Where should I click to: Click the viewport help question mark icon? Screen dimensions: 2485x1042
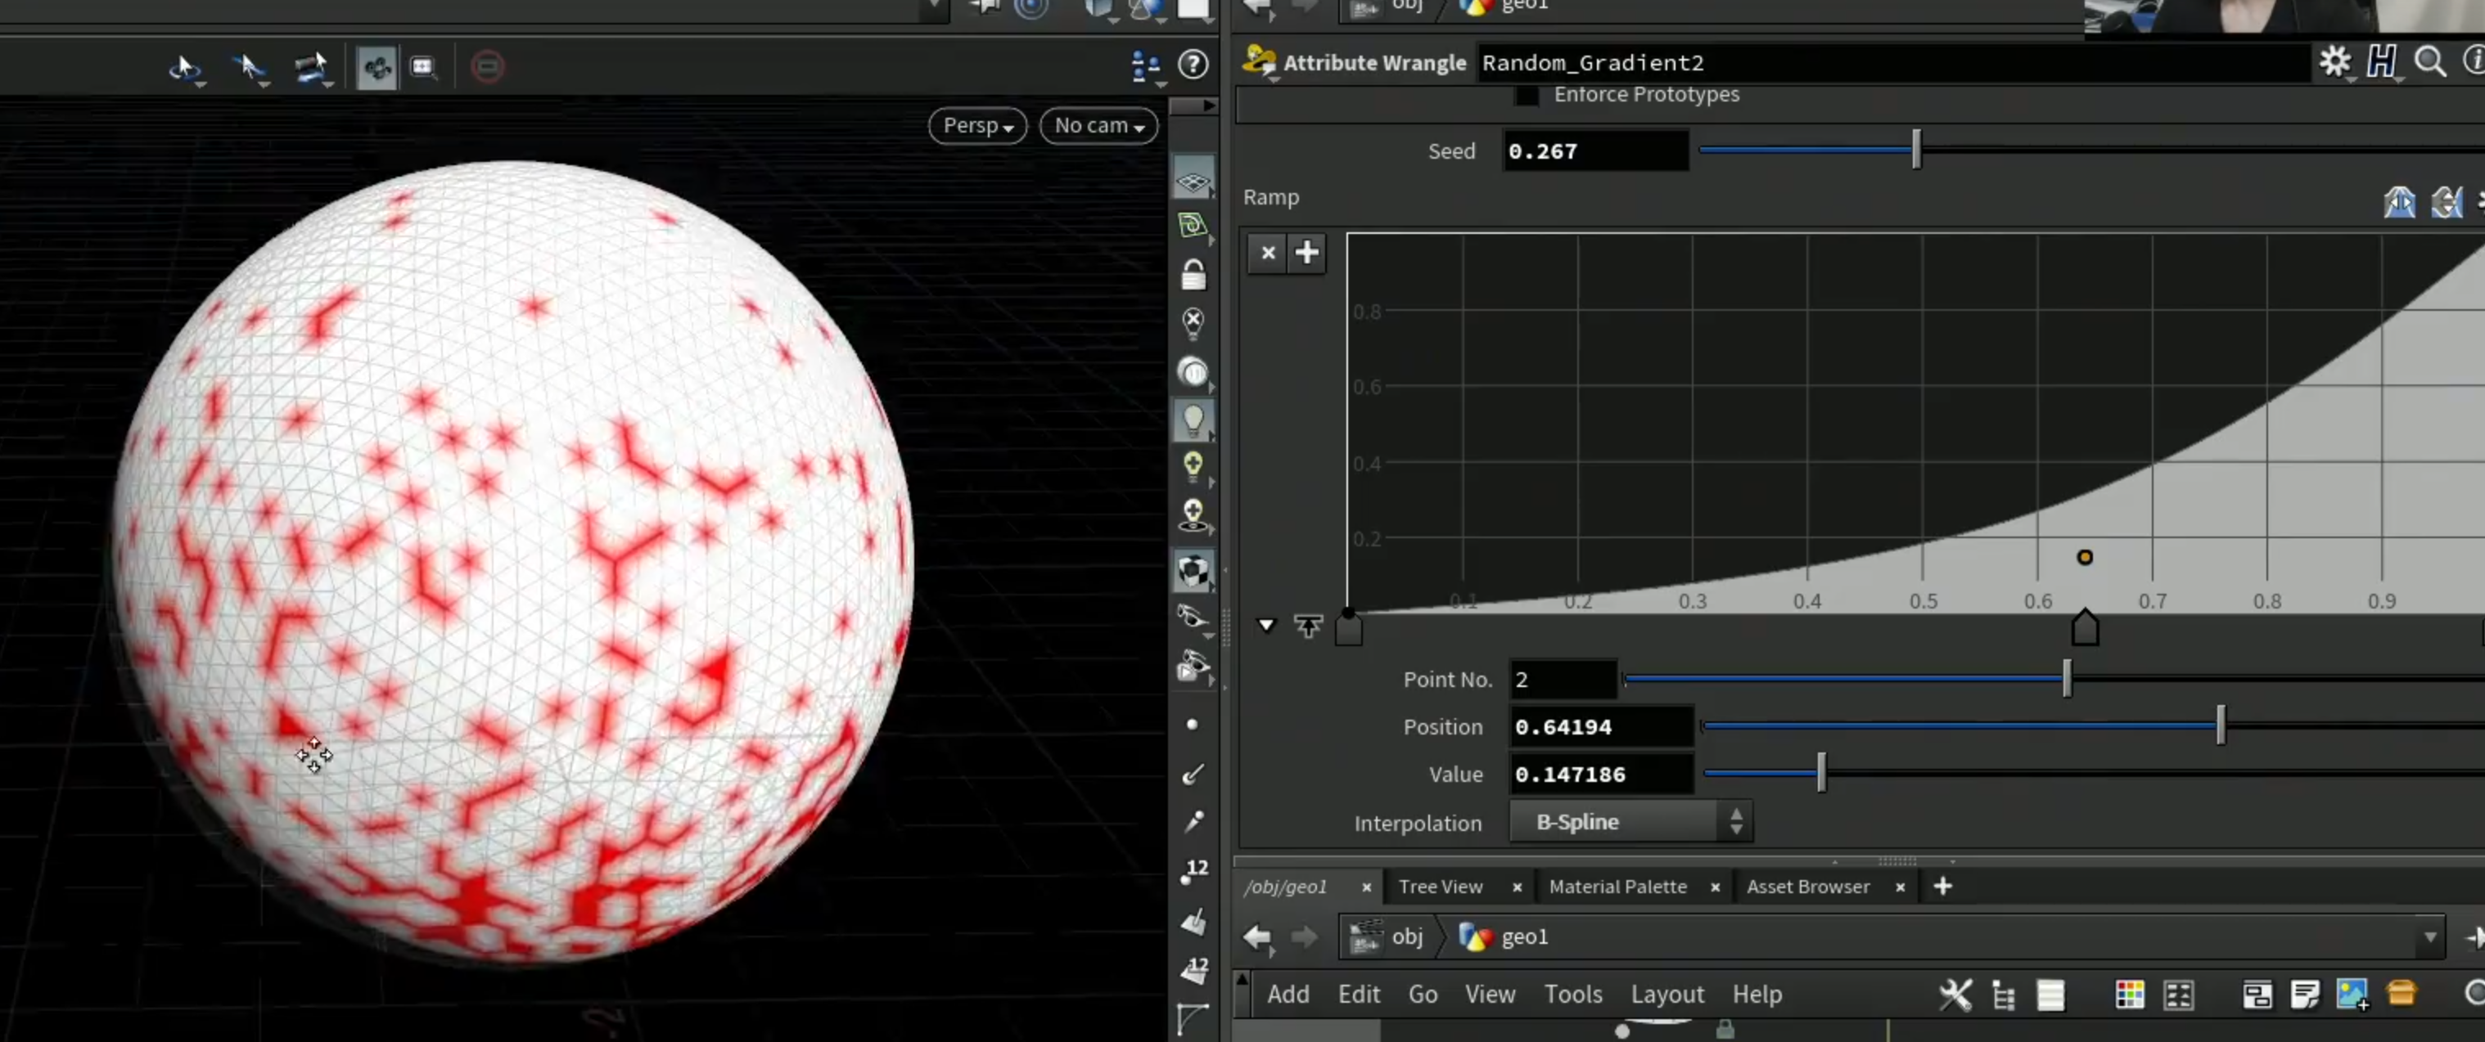(1193, 65)
